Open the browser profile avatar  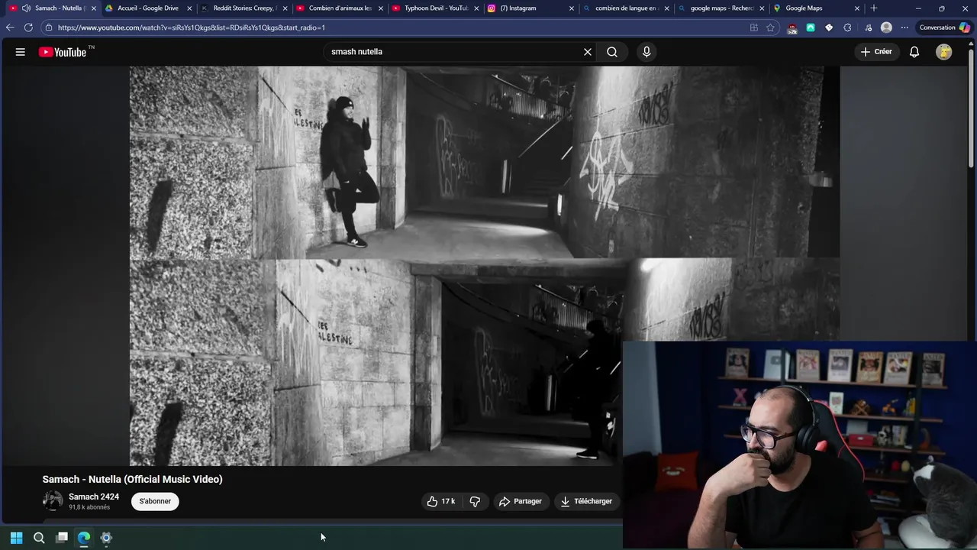click(886, 27)
